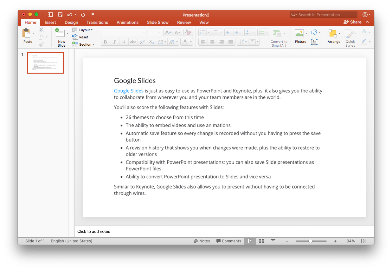Click the sidebar panel icon in title bar
Image resolution: width=392 pixels, height=270 pixels.
click(50, 15)
